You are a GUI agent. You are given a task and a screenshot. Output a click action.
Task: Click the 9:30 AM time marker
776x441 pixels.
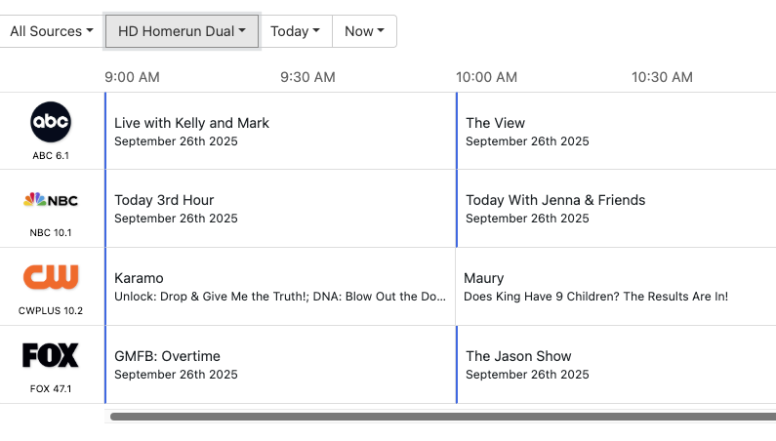307,77
